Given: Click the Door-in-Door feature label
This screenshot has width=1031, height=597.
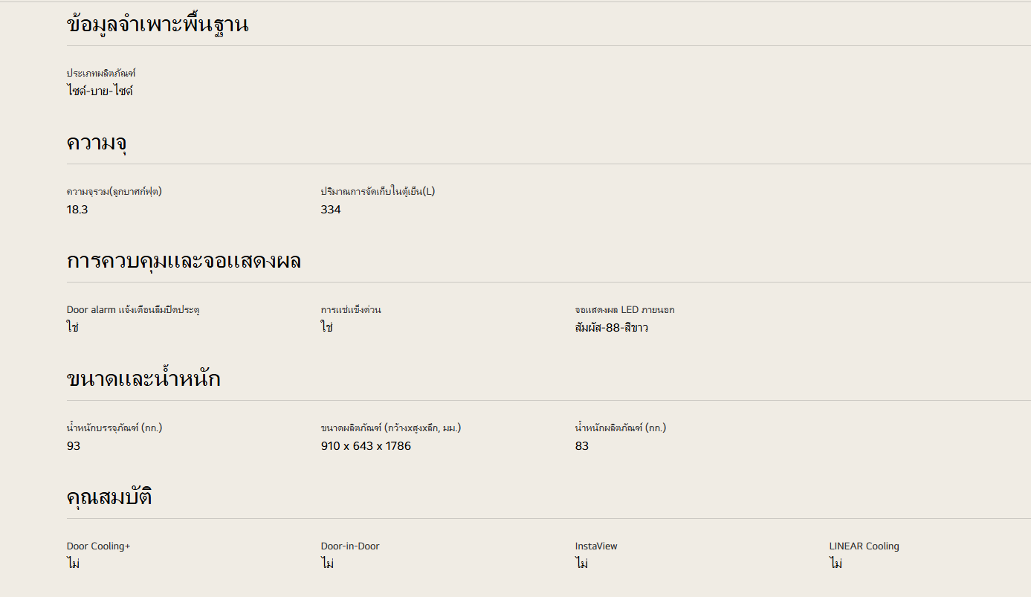Looking at the screenshot, I should [x=350, y=546].
